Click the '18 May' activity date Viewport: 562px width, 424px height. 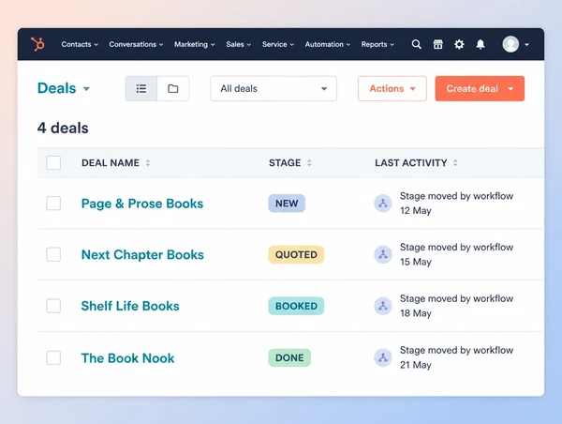click(x=415, y=313)
